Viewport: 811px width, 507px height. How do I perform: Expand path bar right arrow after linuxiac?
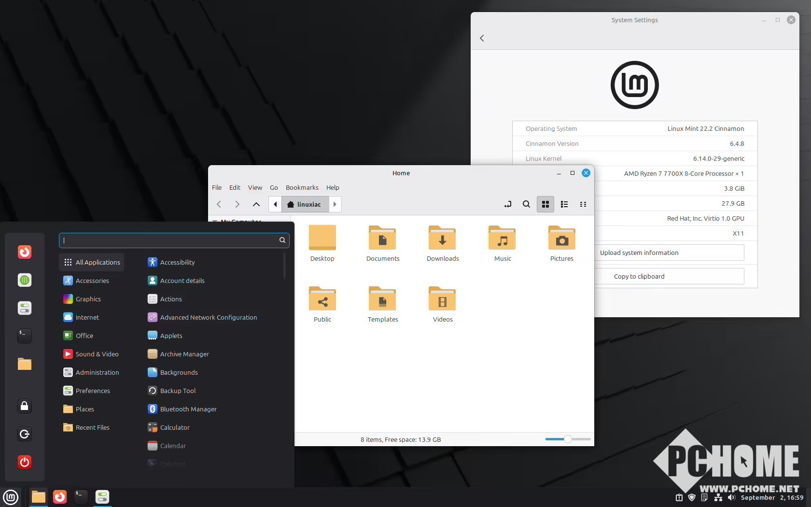click(x=335, y=204)
